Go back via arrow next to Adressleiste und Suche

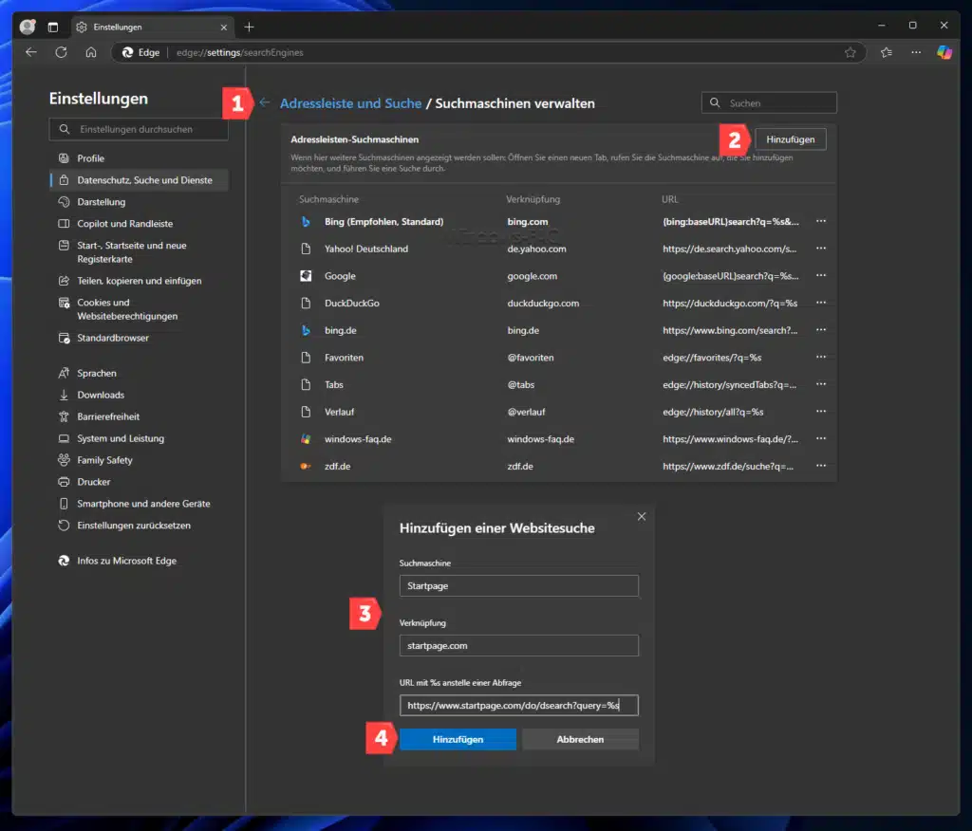[265, 102]
